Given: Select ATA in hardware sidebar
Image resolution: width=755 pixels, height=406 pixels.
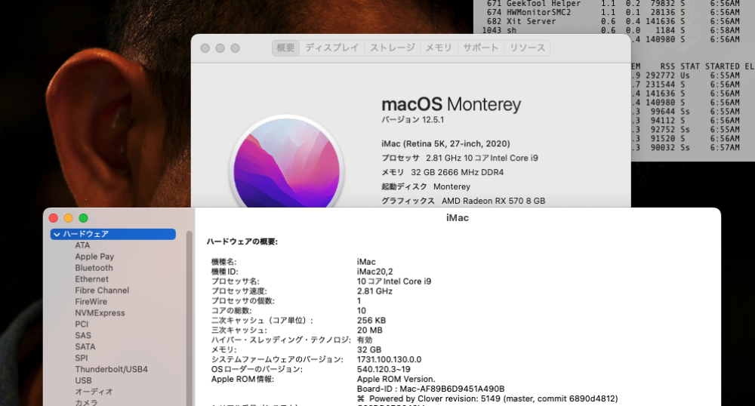Looking at the screenshot, I should (82, 245).
